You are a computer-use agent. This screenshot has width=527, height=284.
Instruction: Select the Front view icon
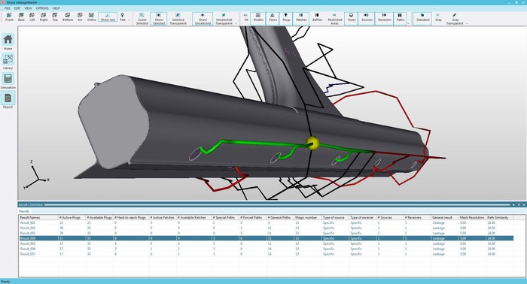tap(9, 17)
